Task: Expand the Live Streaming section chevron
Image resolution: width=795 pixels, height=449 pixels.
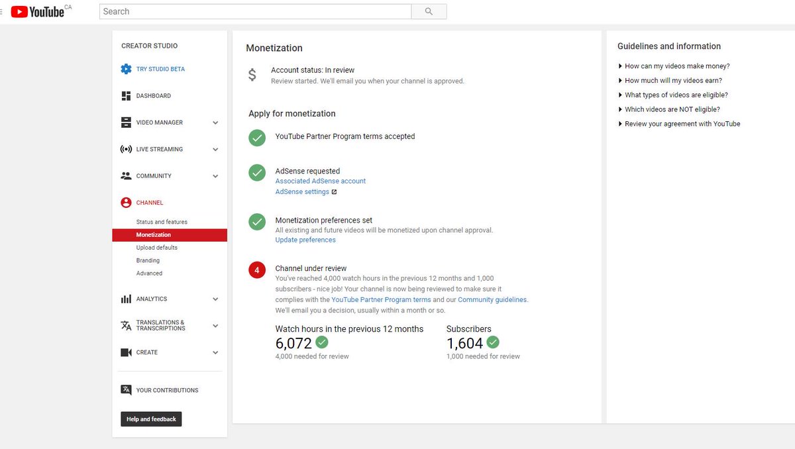Action: click(215, 150)
